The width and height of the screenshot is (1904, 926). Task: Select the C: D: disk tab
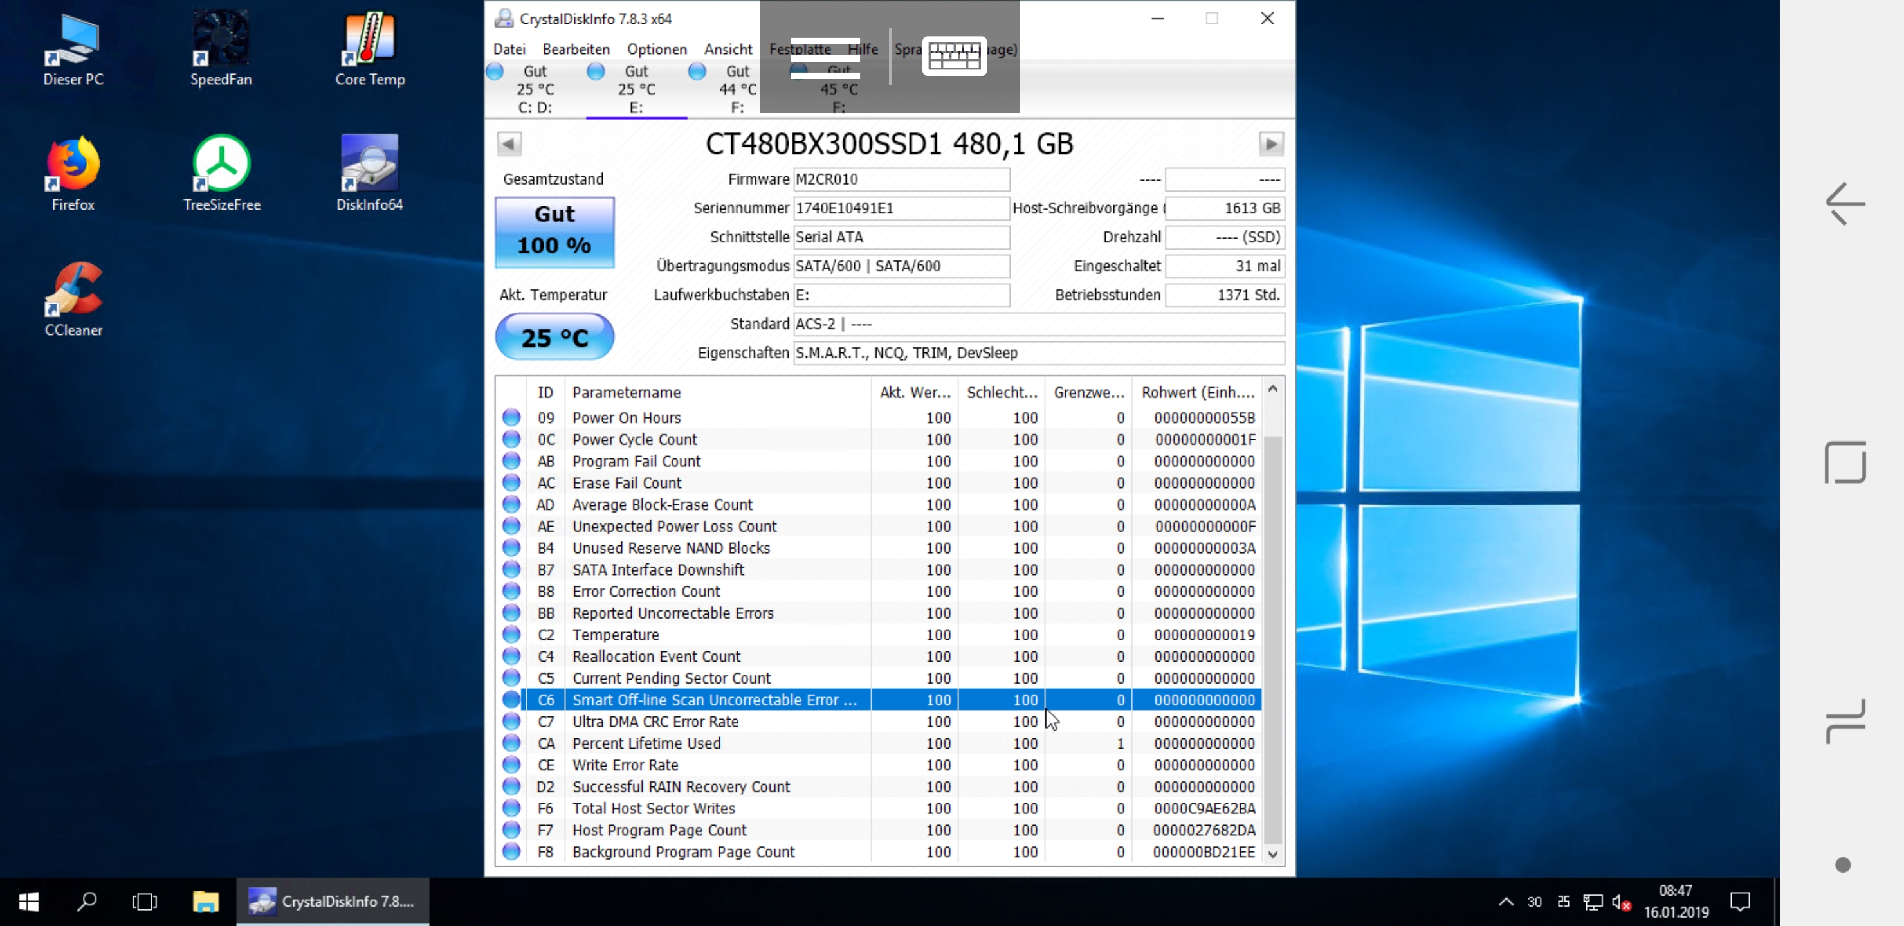pos(535,89)
